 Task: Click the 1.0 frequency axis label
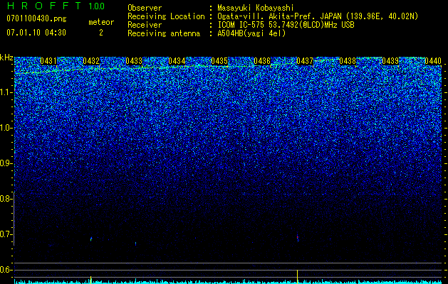pyautogui.click(x=6, y=128)
